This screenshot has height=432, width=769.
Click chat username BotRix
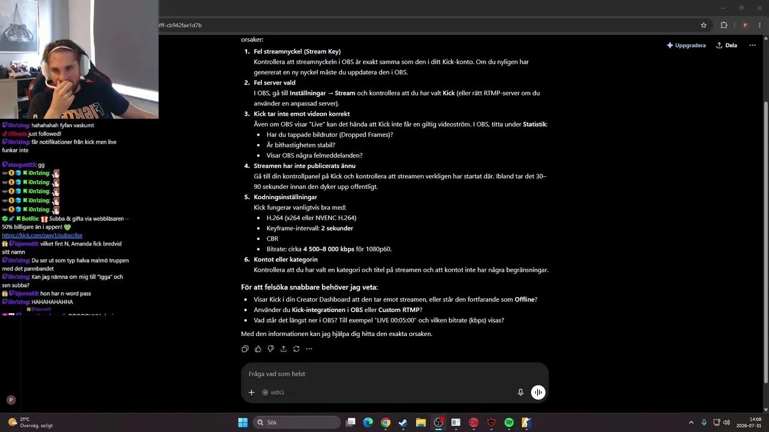(x=30, y=219)
